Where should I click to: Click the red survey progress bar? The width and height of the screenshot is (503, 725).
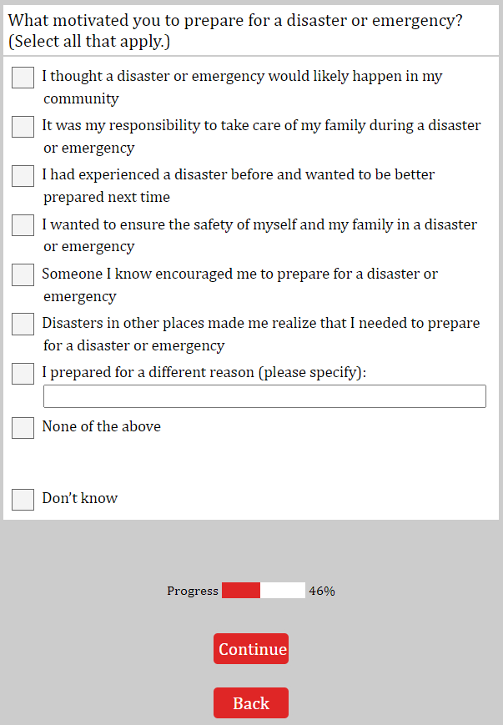263,591
